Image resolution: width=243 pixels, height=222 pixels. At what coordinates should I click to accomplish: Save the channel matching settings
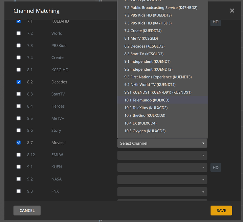point(221,211)
